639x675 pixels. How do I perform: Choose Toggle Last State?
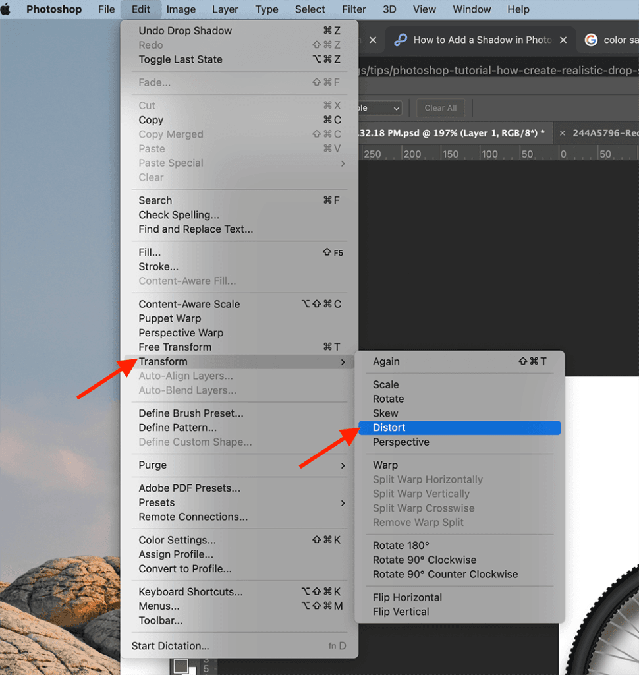[239, 59]
